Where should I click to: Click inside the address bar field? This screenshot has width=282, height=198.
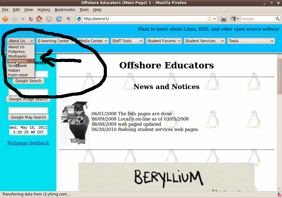(138, 19)
